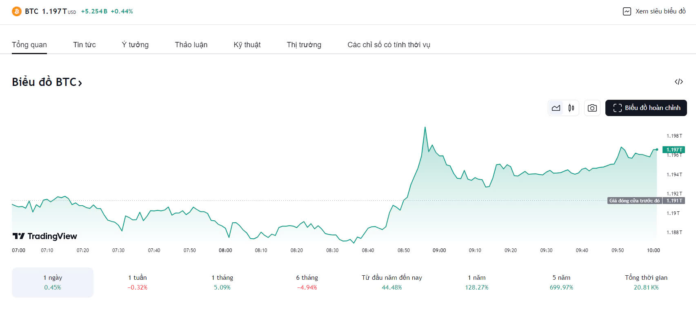Click the 1.198T price axis label
Screen dimensions: 696x327
pyautogui.click(x=674, y=136)
